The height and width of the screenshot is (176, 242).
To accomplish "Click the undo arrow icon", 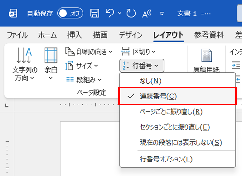I will pos(110,13).
